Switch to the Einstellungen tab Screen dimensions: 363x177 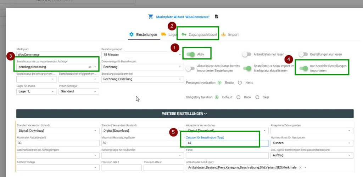(144, 35)
